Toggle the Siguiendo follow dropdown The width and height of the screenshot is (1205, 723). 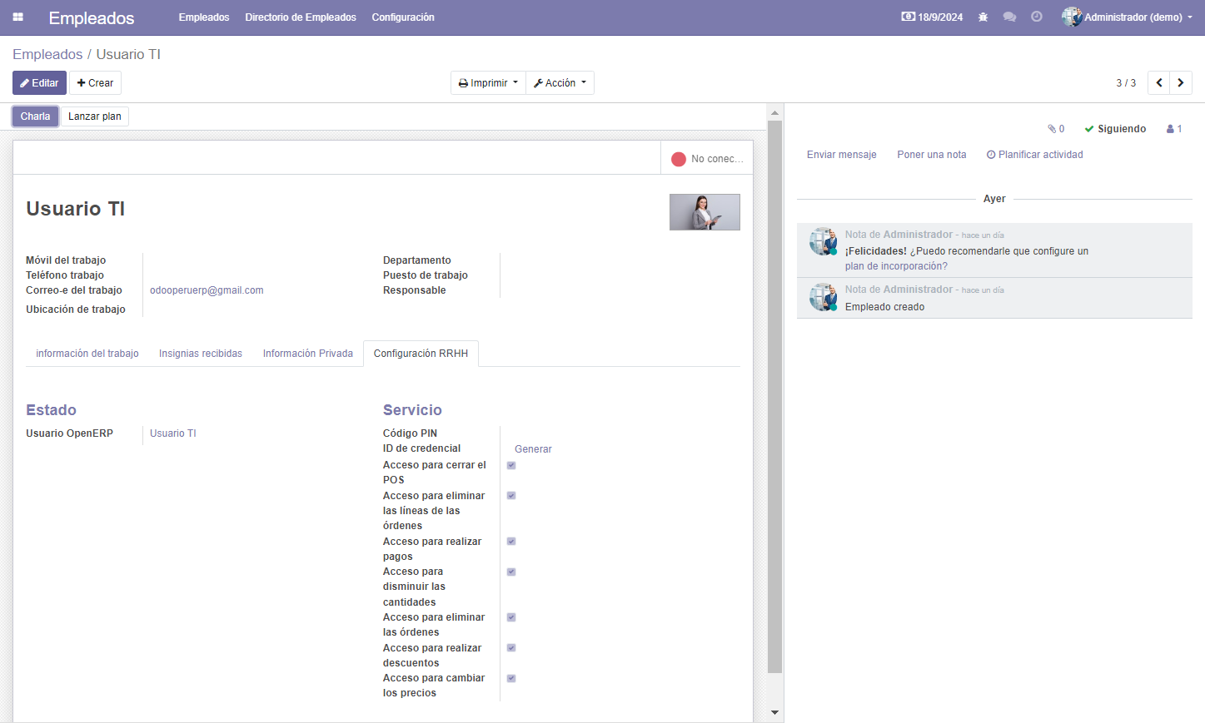point(1115,129)
